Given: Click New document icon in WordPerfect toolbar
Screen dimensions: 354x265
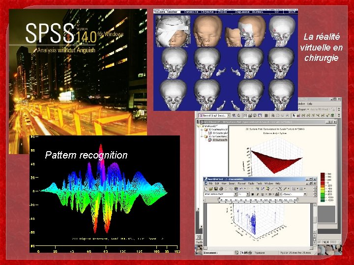Looking at the screenshot, I should click(x=206, y=189).
